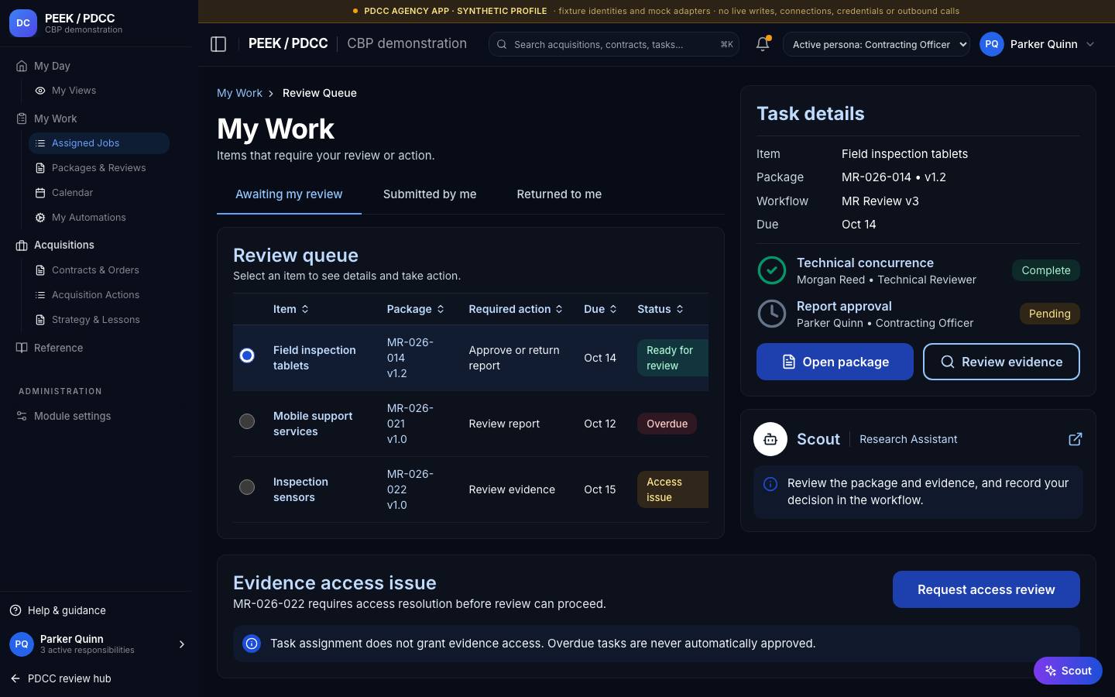
Task: Sort the queue by Item column
Action: 291,309
